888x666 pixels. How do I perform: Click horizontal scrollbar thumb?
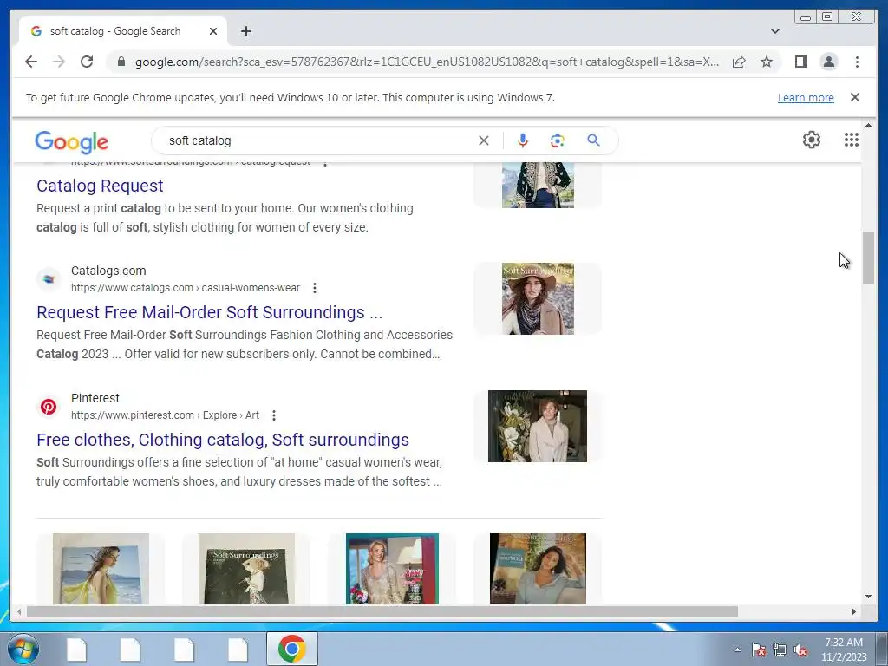[x=382, y=611]
